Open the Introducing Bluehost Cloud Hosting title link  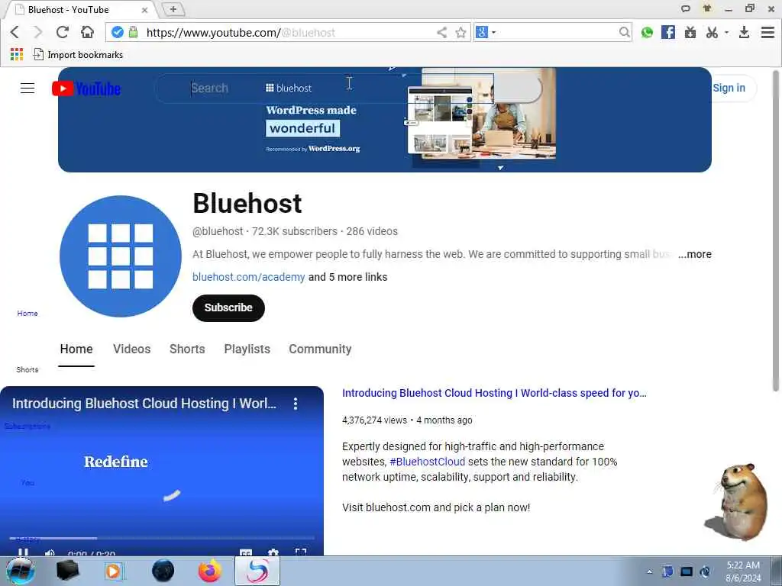494,393
